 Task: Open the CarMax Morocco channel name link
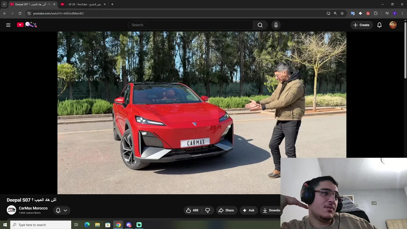pyautogui.click(x=33, y=208)
